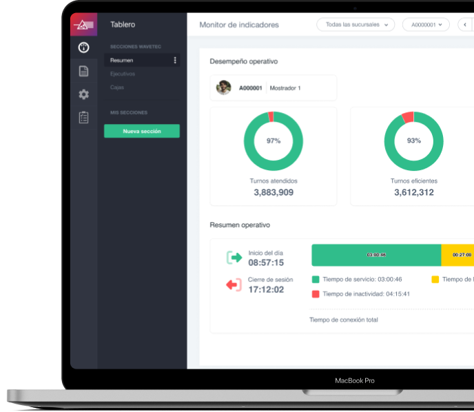The width and height of the screenshot is (474, 412).
Task: Click the three-dot menu beside Resumen
Action: click(175, 61)
